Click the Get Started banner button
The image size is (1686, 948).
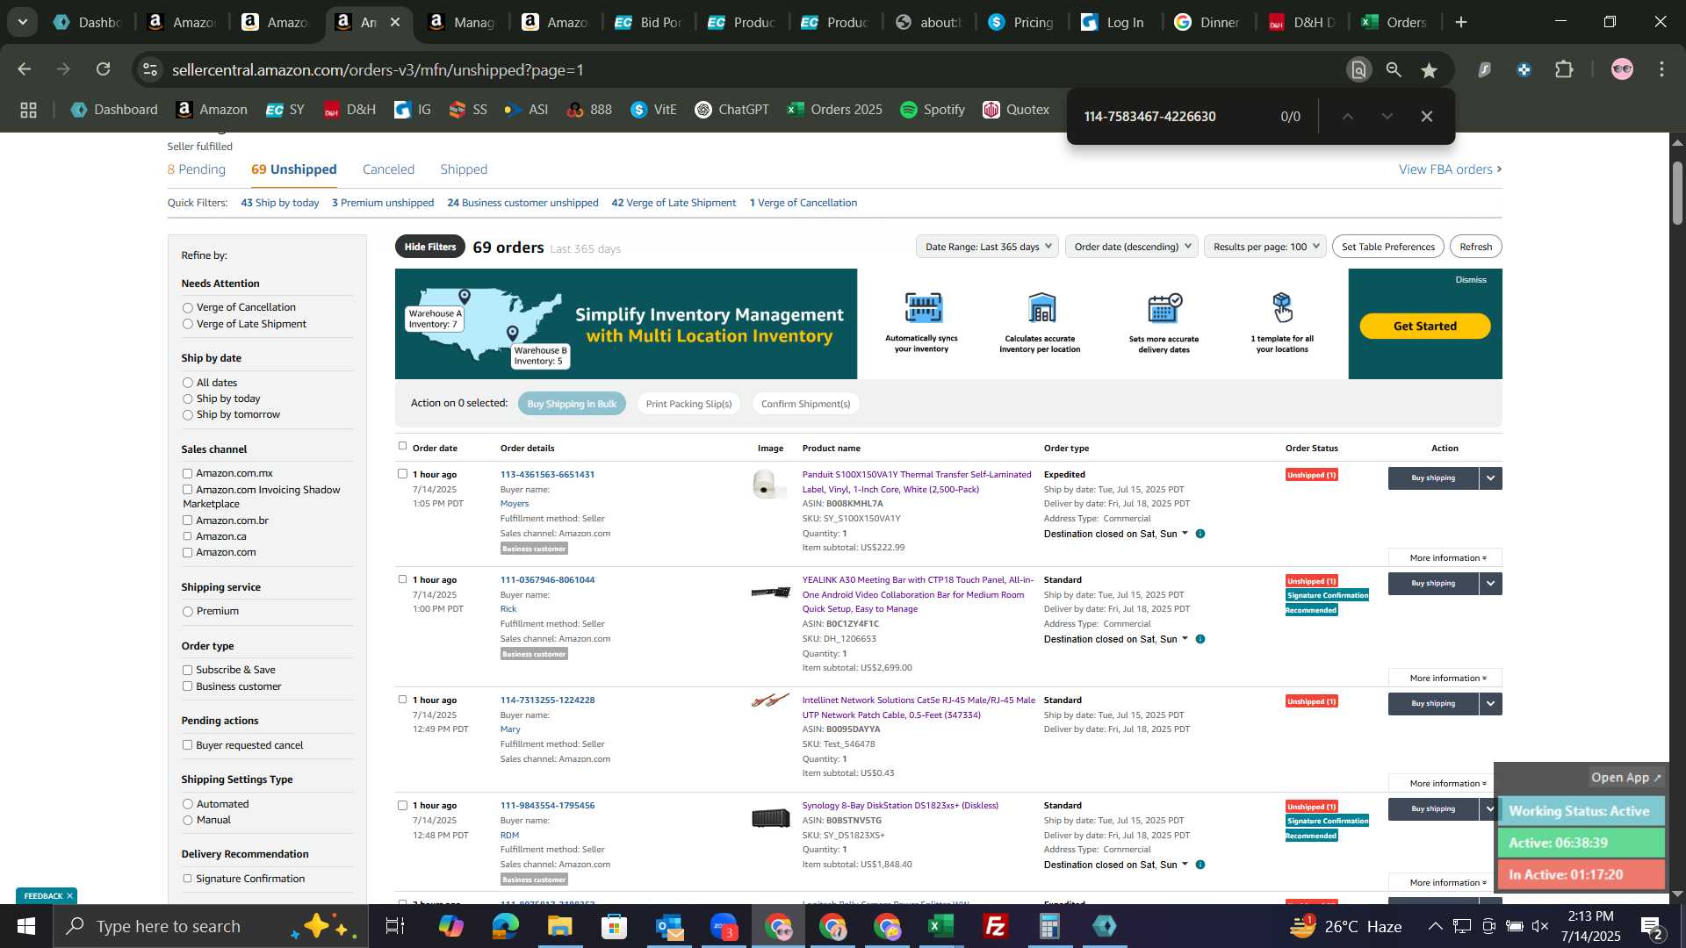click(x=1424, y=327)
